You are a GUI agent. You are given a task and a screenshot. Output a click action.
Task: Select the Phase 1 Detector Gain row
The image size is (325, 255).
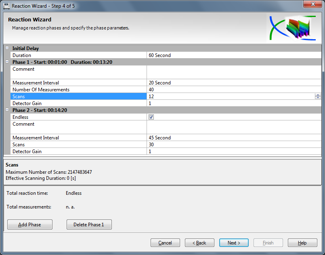(79, 103)
